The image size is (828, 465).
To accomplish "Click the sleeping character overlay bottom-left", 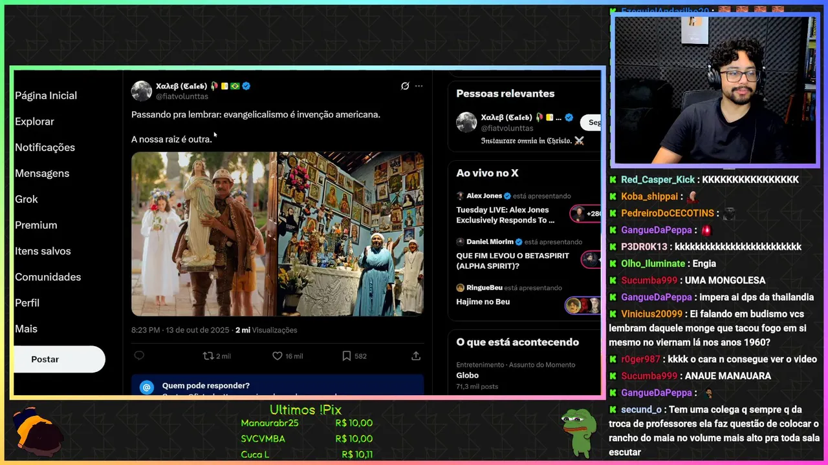I will [x=38, y=431].
